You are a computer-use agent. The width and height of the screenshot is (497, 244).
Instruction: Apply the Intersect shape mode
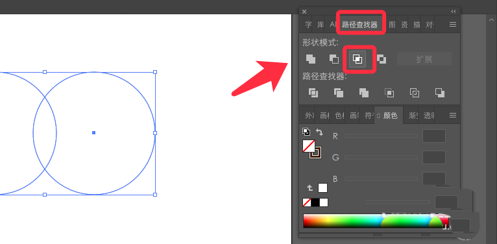[x=358, y=59]
